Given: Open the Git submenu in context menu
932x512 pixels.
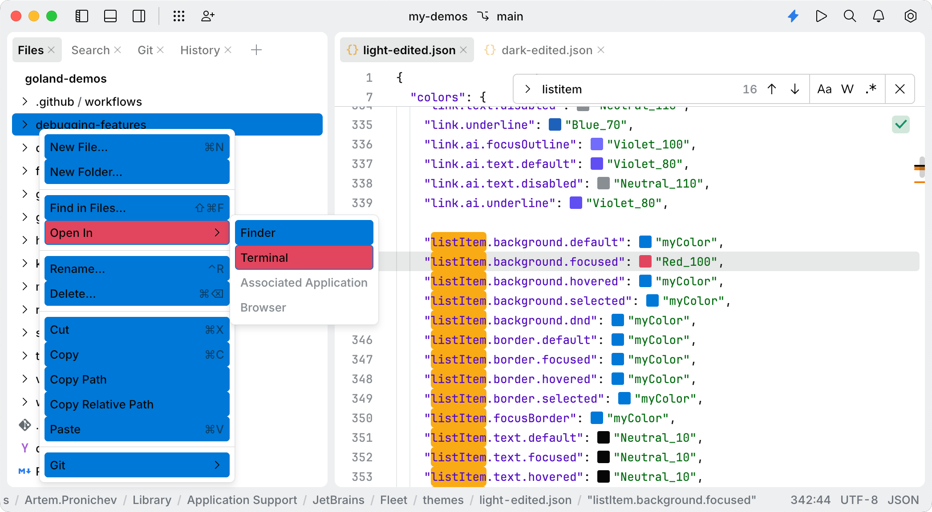Looking at the screenshot, I should (x=137, y=465).
